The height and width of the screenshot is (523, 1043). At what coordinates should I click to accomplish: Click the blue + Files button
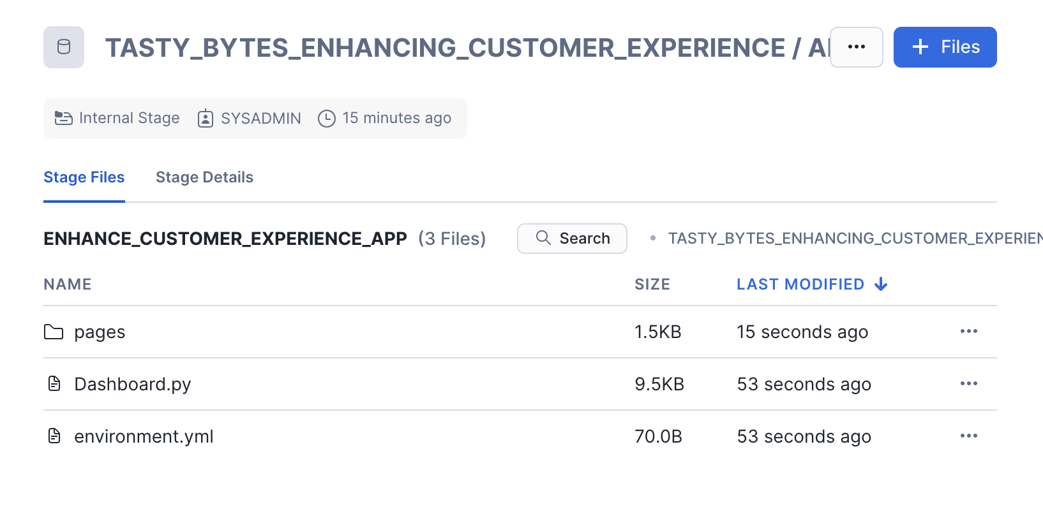tap(945, 47)
